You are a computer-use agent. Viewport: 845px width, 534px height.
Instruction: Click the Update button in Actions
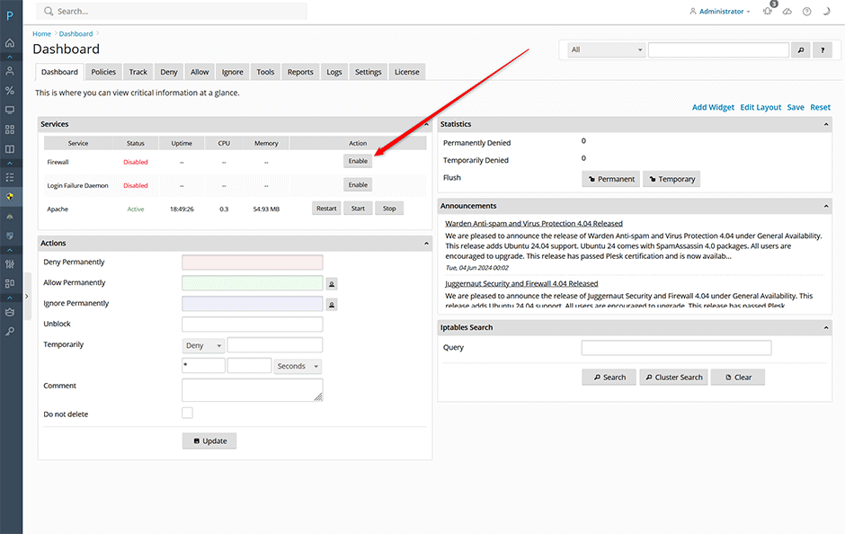(209, 441)
